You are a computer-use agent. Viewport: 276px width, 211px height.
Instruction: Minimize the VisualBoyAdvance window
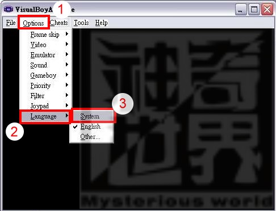[x=241, y=9]
